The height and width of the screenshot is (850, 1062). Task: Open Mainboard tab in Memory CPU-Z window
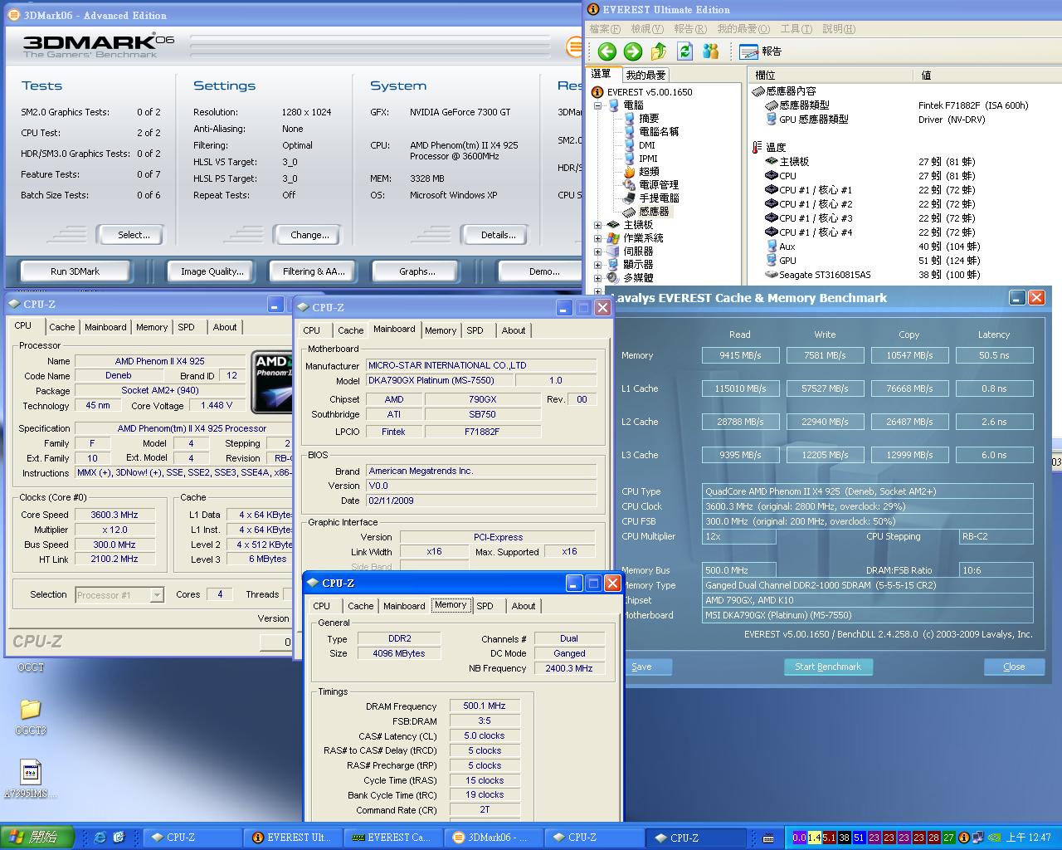[x=404, y=606]
